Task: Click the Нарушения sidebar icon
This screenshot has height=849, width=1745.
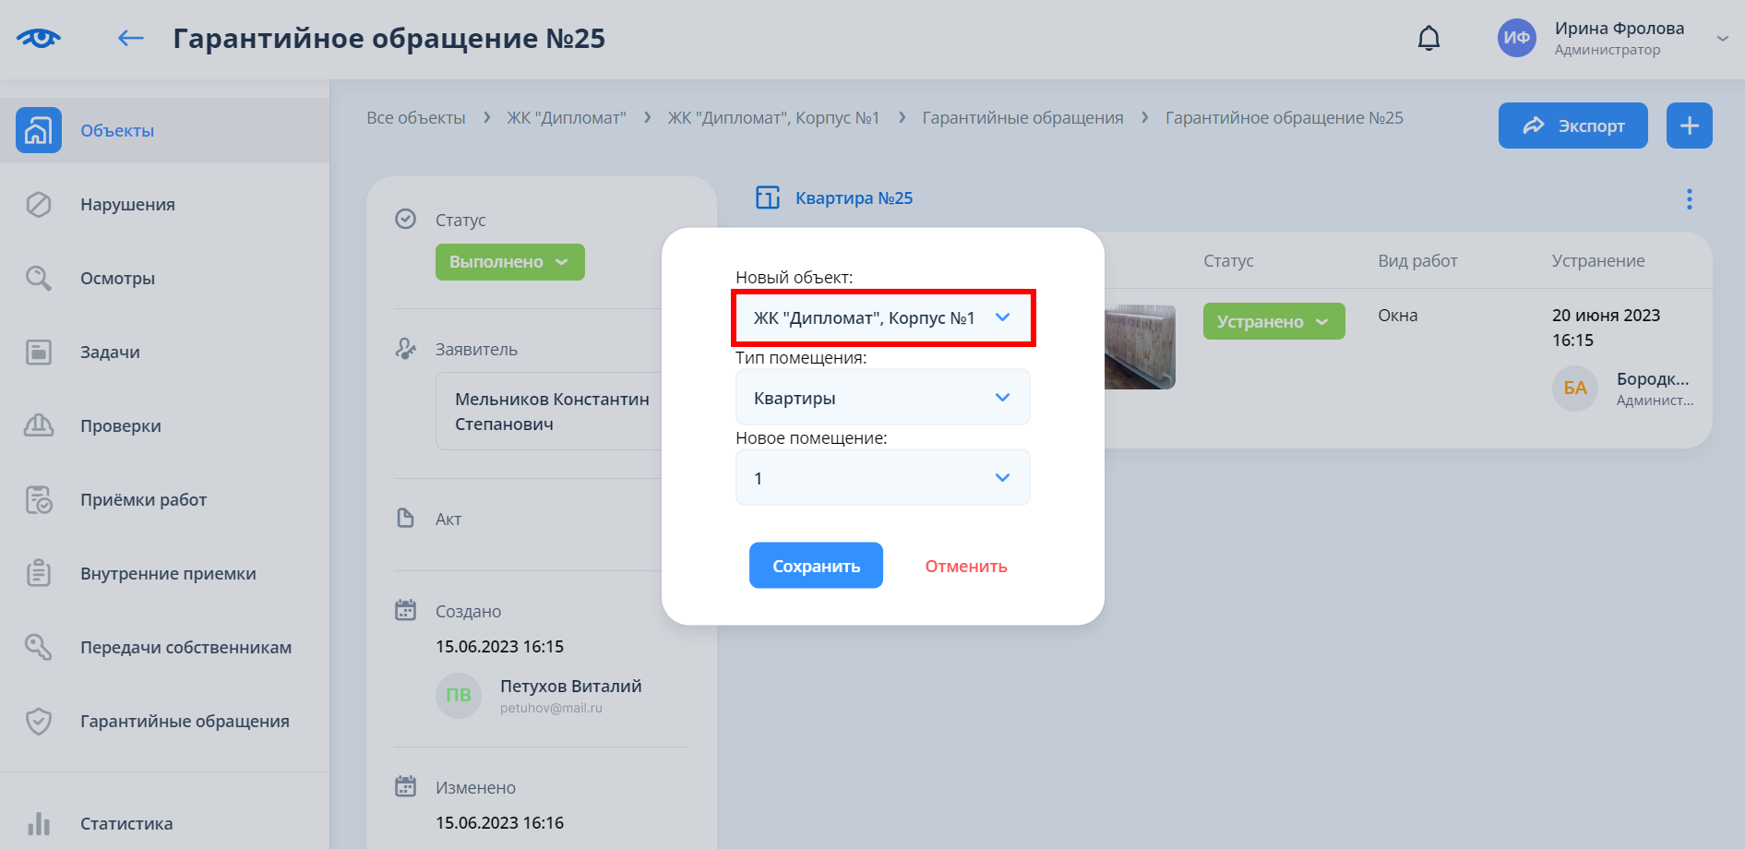Action: click(x=39, y=204)
